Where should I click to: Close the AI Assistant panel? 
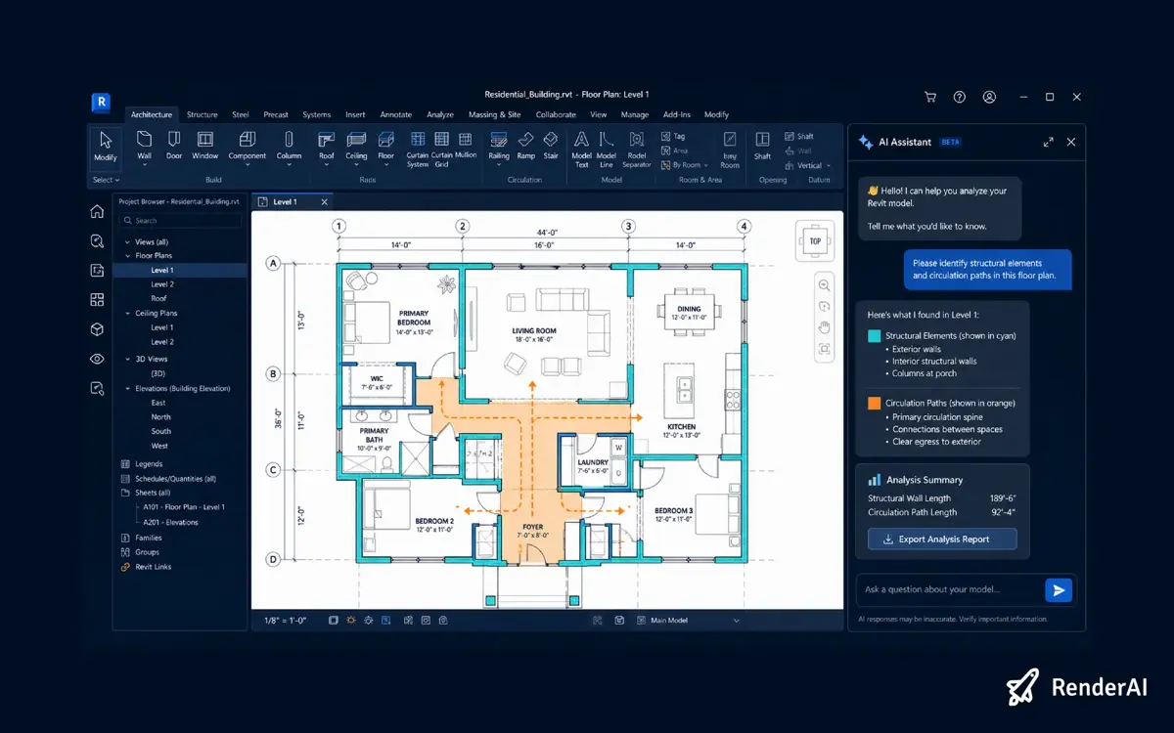[1071, 142]
